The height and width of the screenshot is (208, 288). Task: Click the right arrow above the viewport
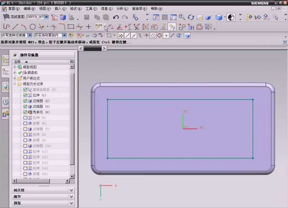coord(104,48)
